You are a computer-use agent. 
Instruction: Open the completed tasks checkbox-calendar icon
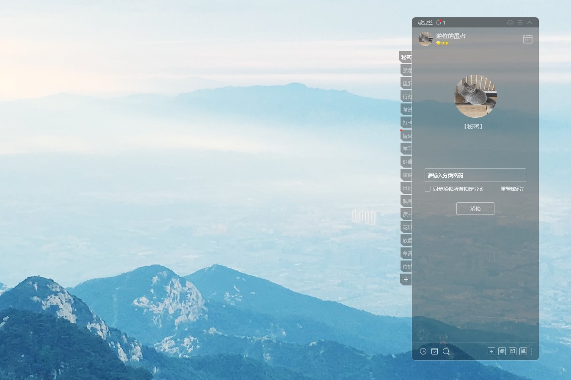pos(434,351)
